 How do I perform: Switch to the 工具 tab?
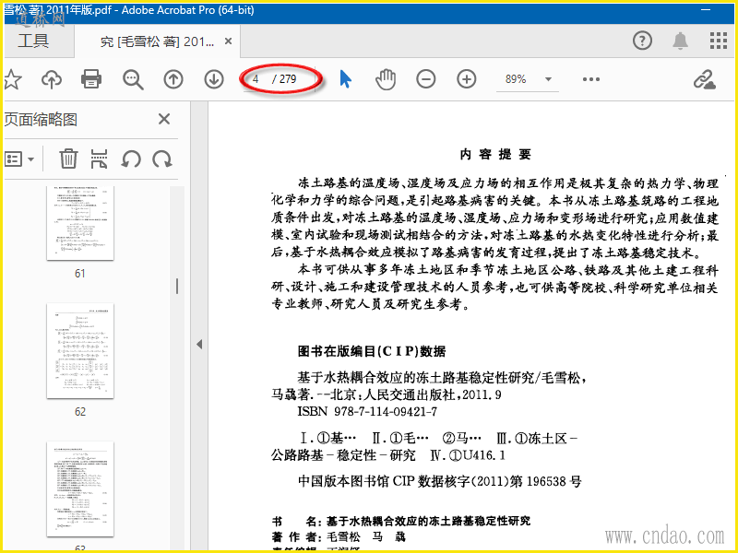pyautogui.click(x=33, y=41)
